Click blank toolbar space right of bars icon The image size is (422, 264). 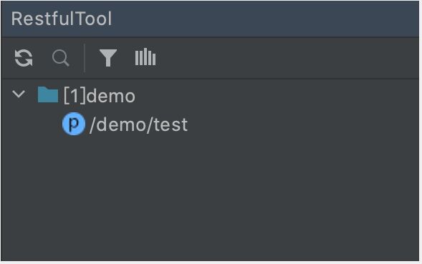285,58
